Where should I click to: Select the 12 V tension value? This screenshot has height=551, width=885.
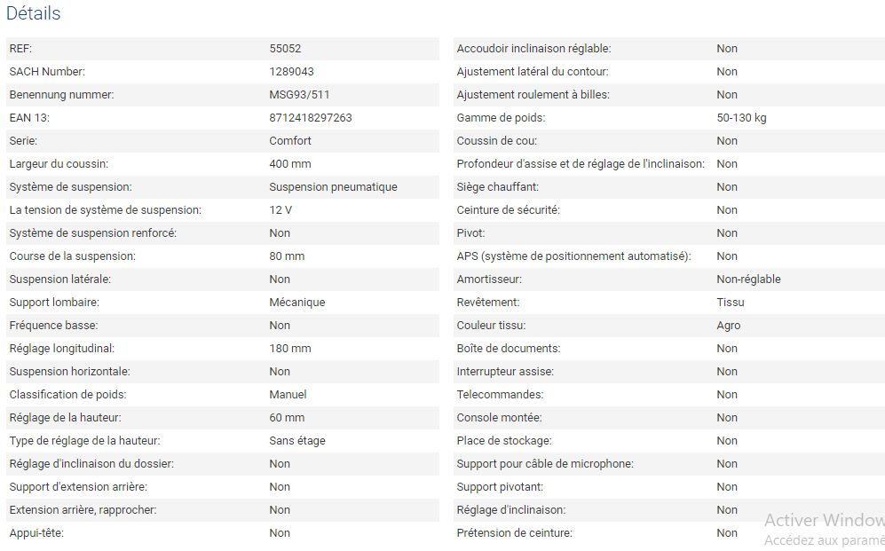281,210
